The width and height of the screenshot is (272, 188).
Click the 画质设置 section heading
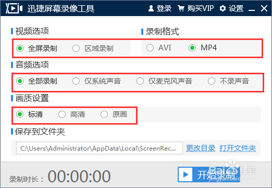[x=32, y=98]
